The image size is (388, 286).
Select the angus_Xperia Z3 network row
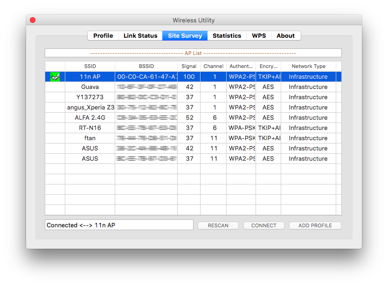[x=90, y=108]
